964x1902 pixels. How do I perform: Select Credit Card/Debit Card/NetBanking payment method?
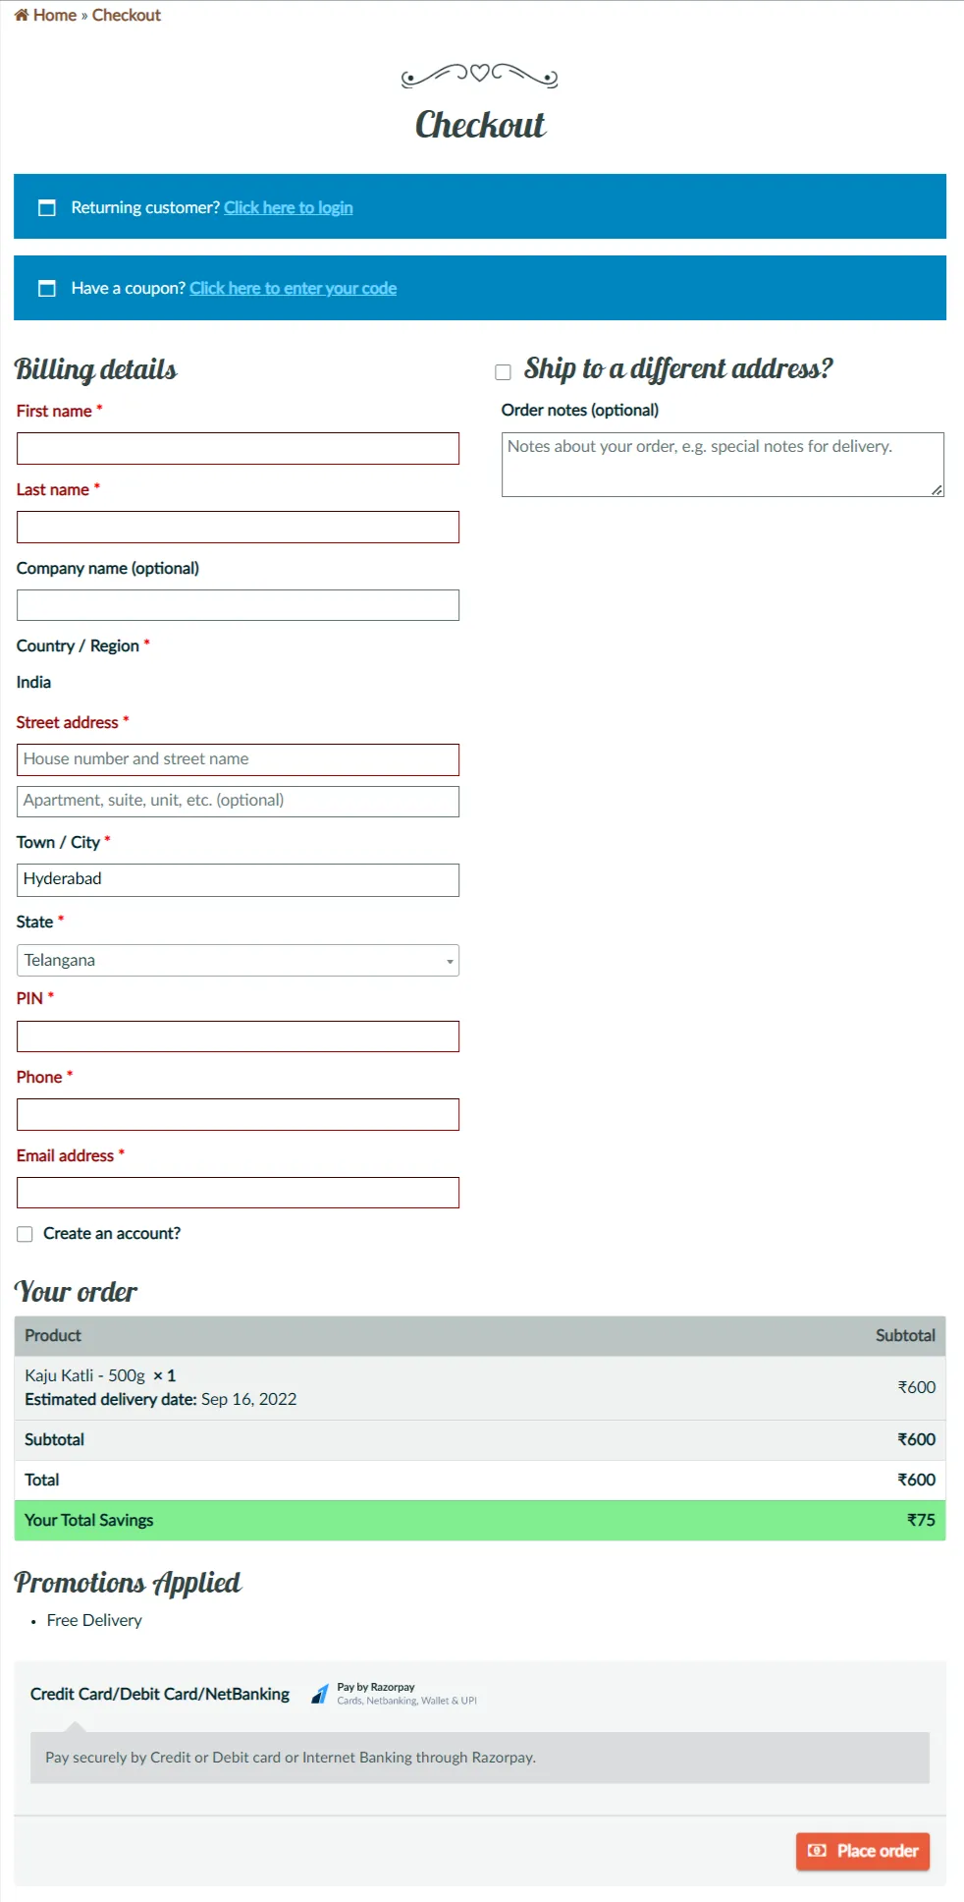click(160, 1694)
